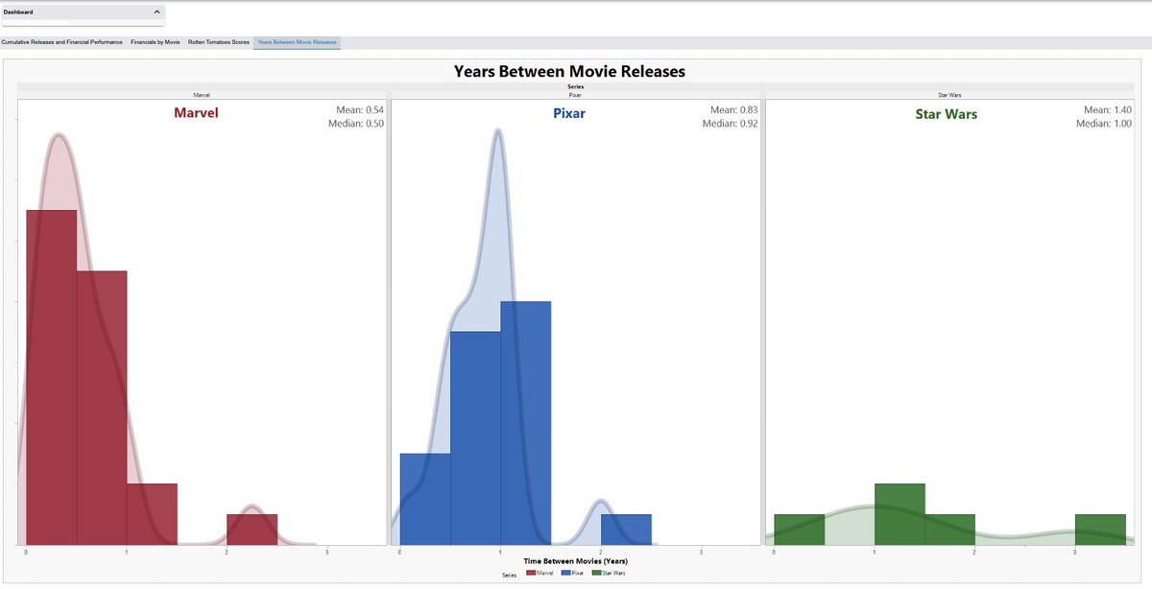Viewport: 1152px width, 589px height.
Task: Select the small Pixar bar at 2–2.5 years
Action: tap(626, 530)
